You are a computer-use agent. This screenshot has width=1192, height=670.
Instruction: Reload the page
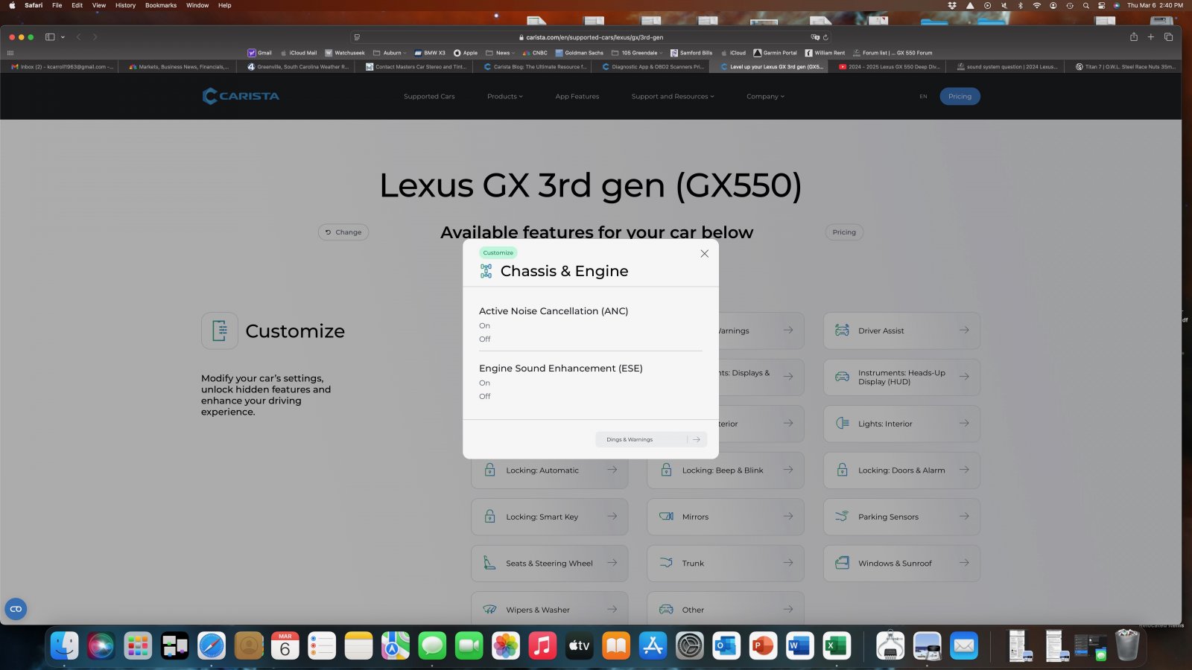click(825, 37)
